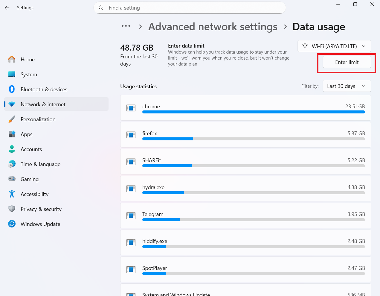
Task: Click the Accessibility figure icon
Action: 12,194
